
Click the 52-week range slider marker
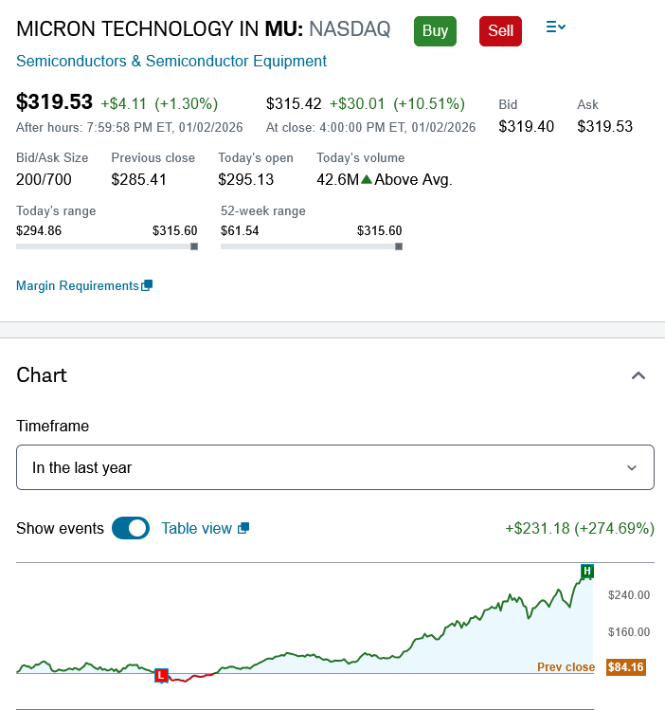pyautogui.click(x=399, y=246)
